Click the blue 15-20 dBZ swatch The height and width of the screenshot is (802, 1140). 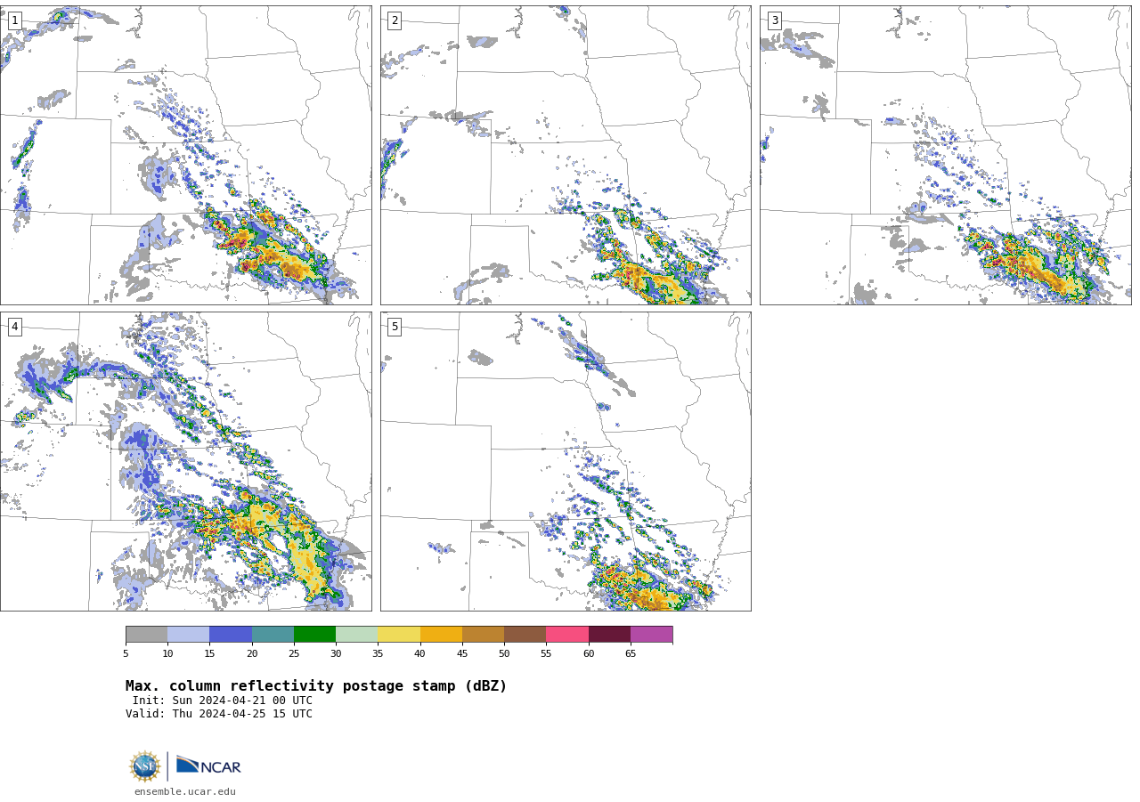231,635
